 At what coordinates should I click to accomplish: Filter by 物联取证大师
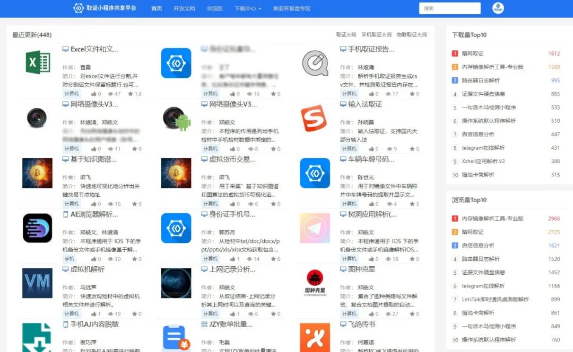coord(412,34)
